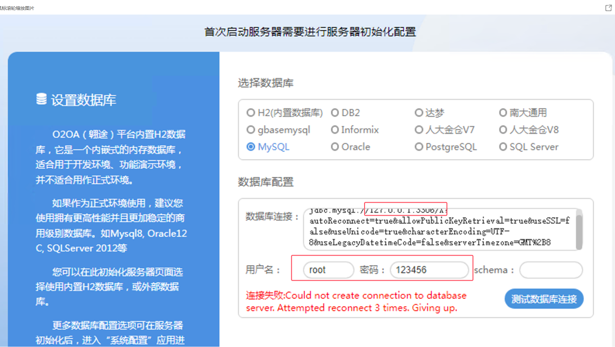615x347 pixels.
Task: Click the database stack icon in sidebar
Action: pyautogui.click(x=41, y=99)
